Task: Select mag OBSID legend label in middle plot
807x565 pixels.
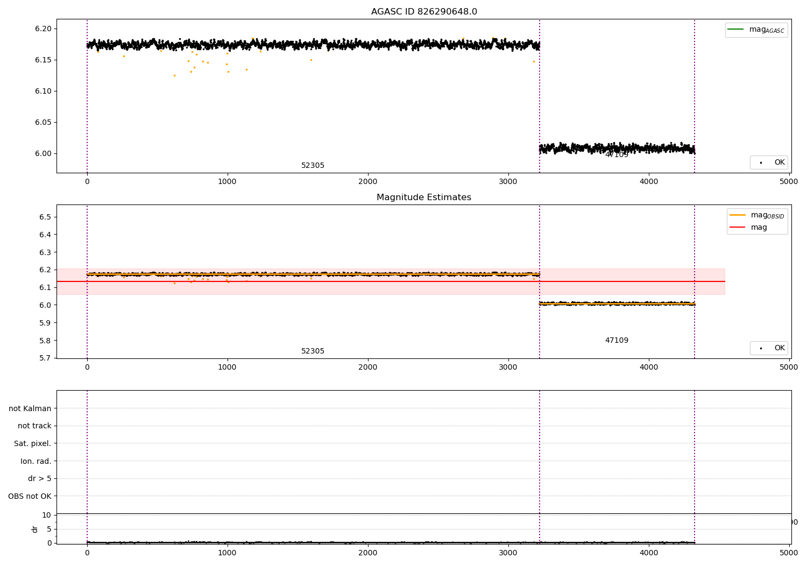Action: tap(768, 215)
